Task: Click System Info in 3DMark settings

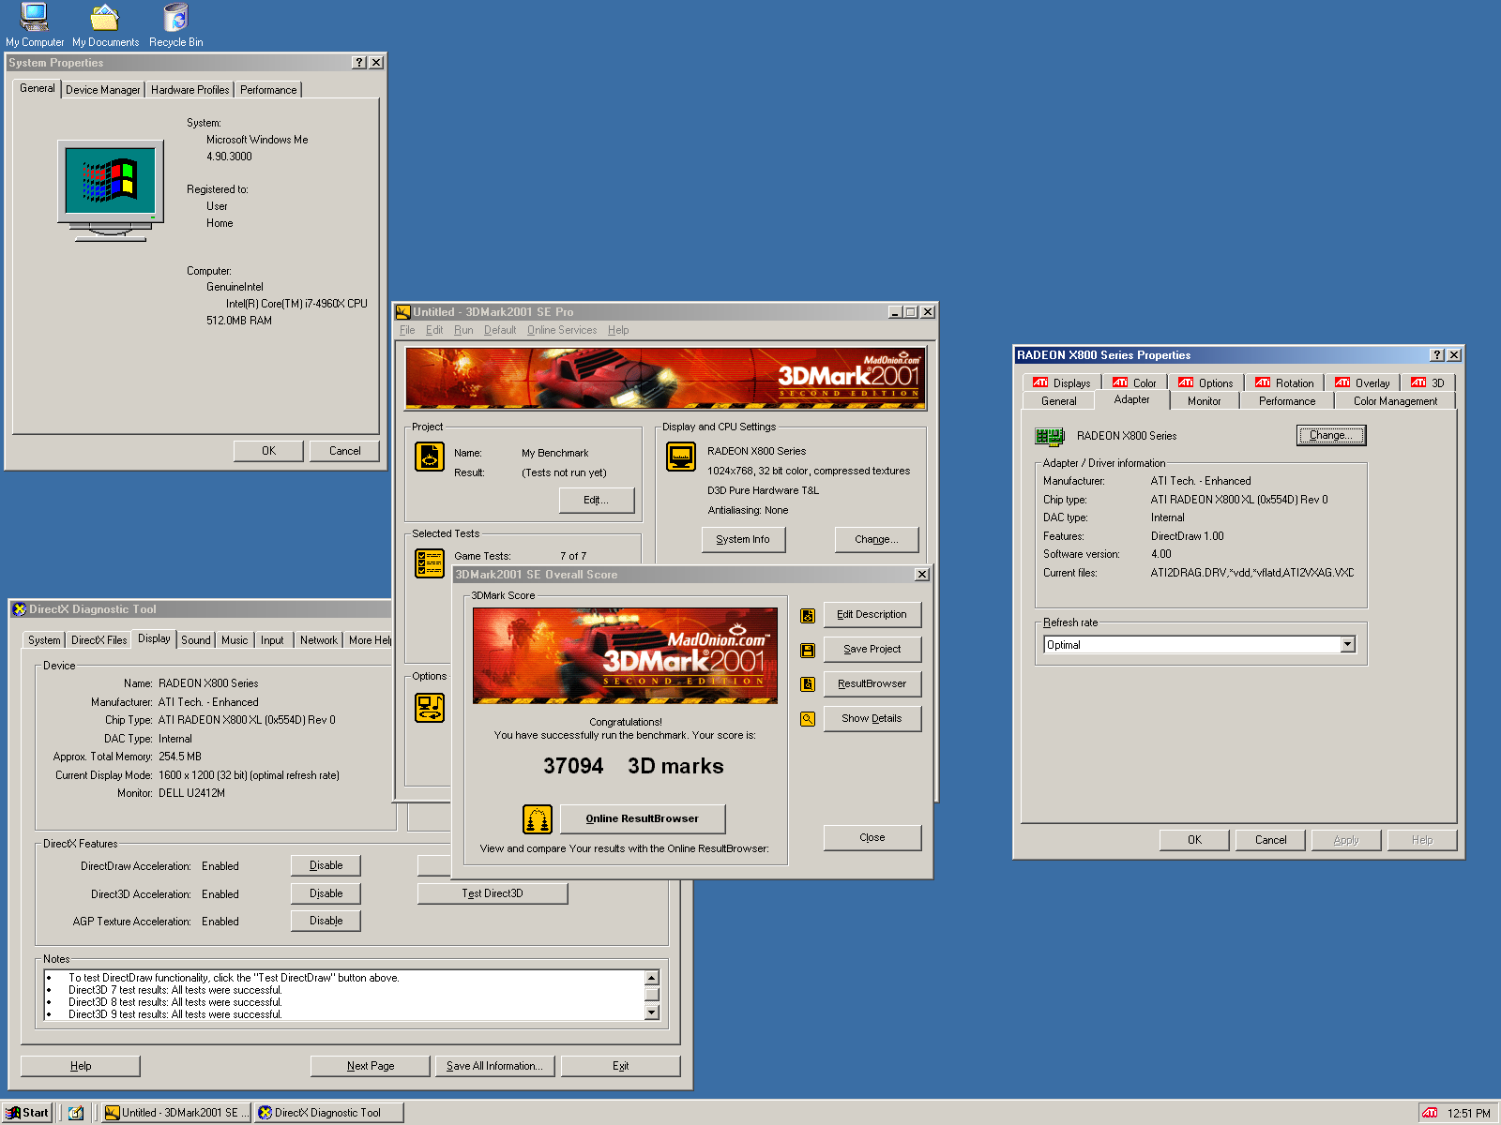Action: 742,539
